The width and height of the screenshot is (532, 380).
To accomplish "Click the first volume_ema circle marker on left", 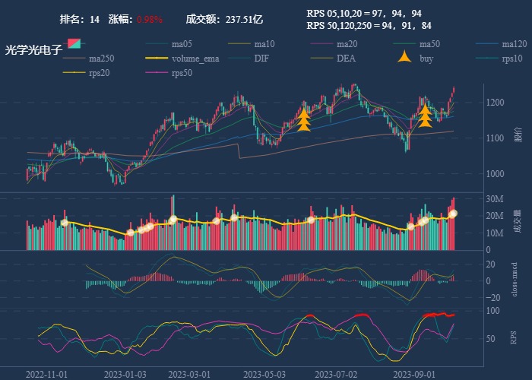I will tap(65, 223).
